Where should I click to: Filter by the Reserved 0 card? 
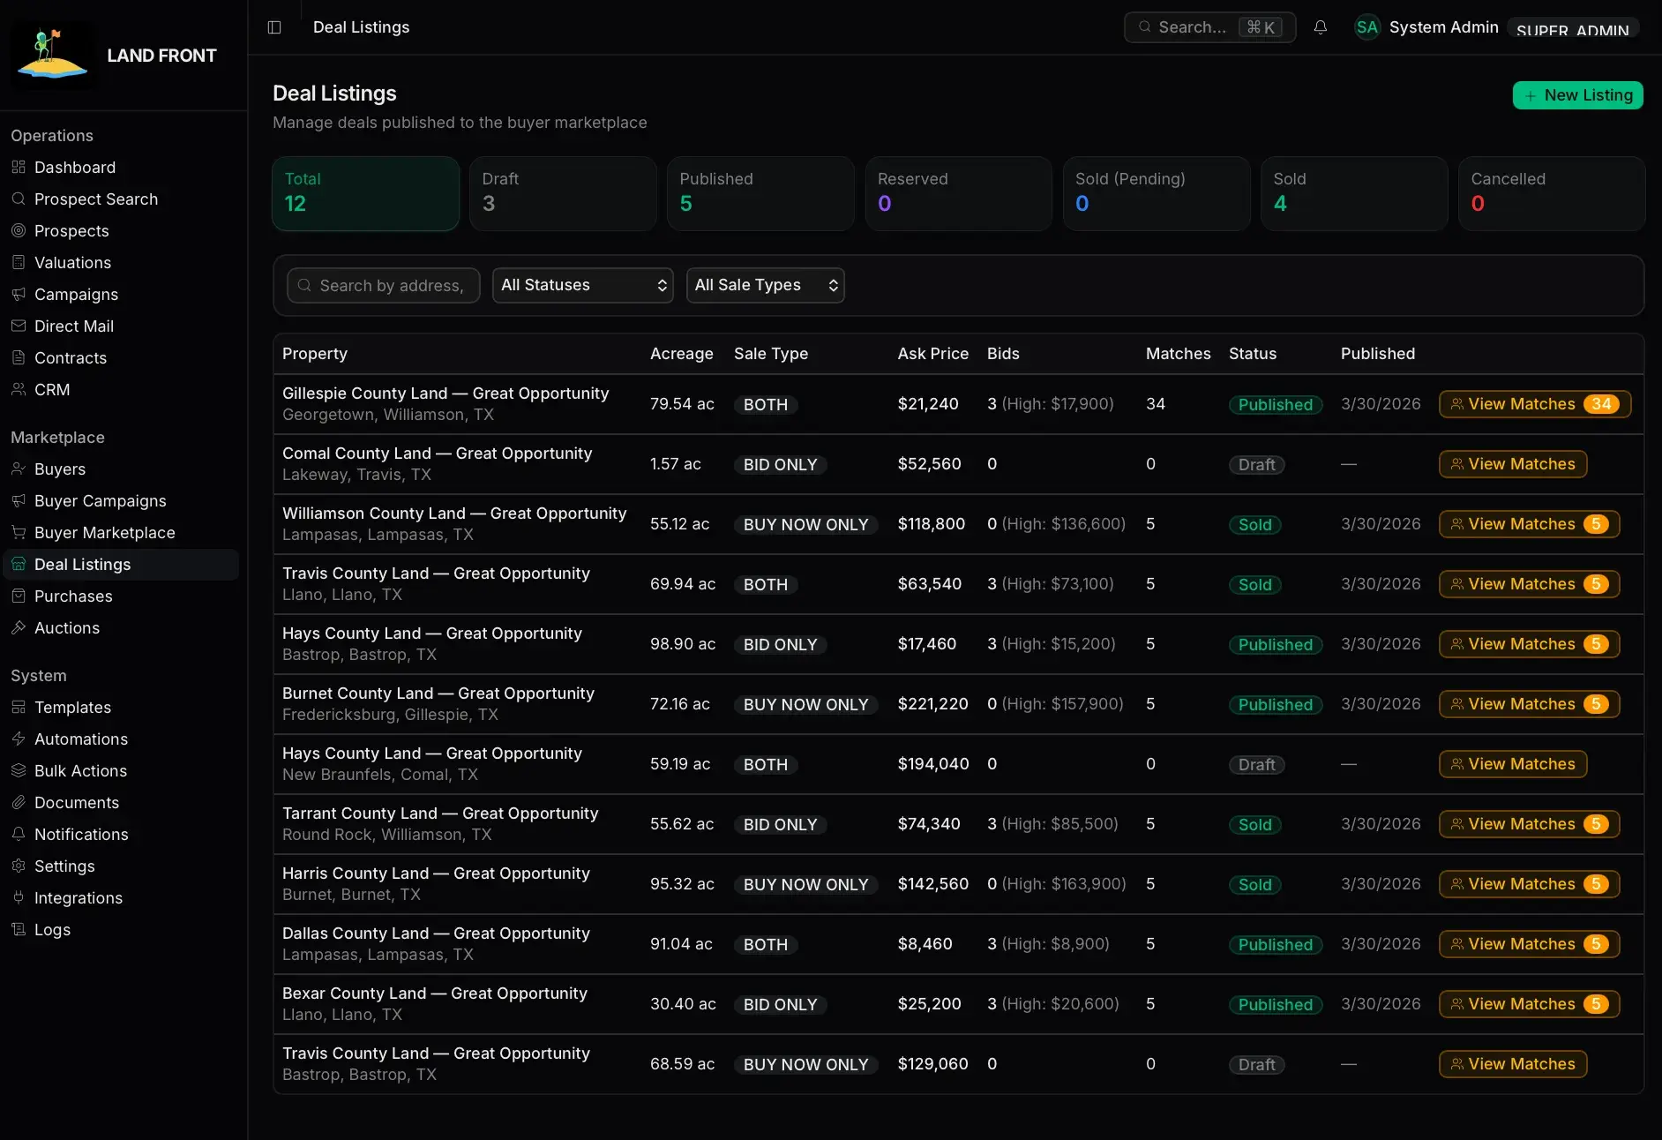click(959, 193)
